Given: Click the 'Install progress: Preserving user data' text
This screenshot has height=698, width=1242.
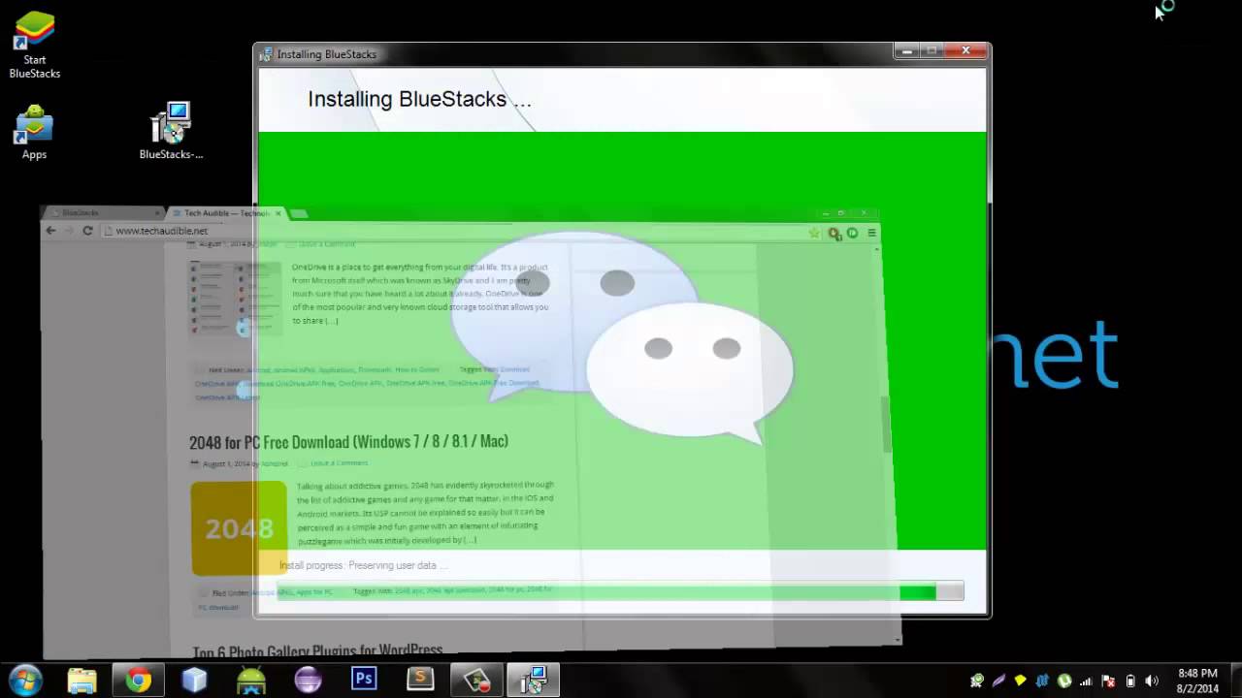Looking at the screenshot, I should [x=364, y=565].
